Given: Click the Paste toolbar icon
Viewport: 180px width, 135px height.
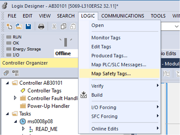Looking at the screenshot, I should [x=73, y=26].
